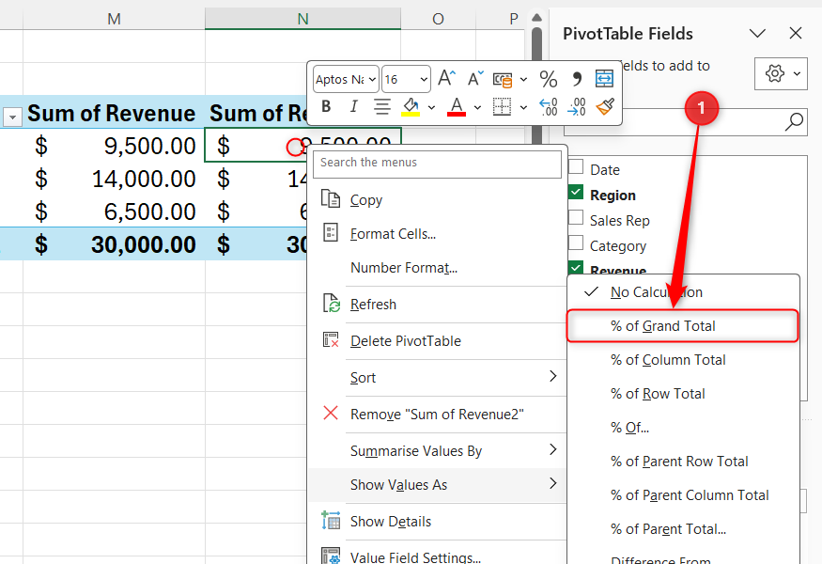Open the row labels filter dropdown button
Viewport: 822px width, 564px height.
pyautogui.click(x=12, y=117)
